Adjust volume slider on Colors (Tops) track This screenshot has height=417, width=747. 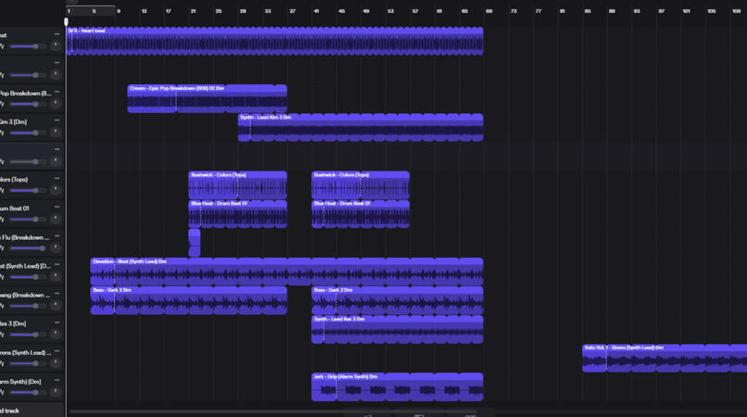coord(28,191)
